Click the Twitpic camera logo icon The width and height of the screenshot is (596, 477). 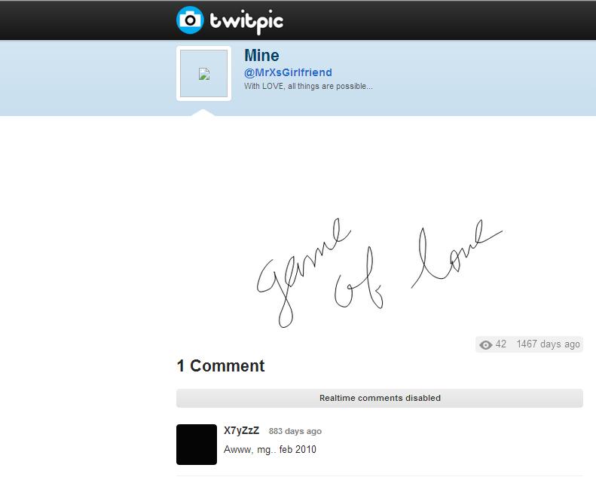[190, 20]
